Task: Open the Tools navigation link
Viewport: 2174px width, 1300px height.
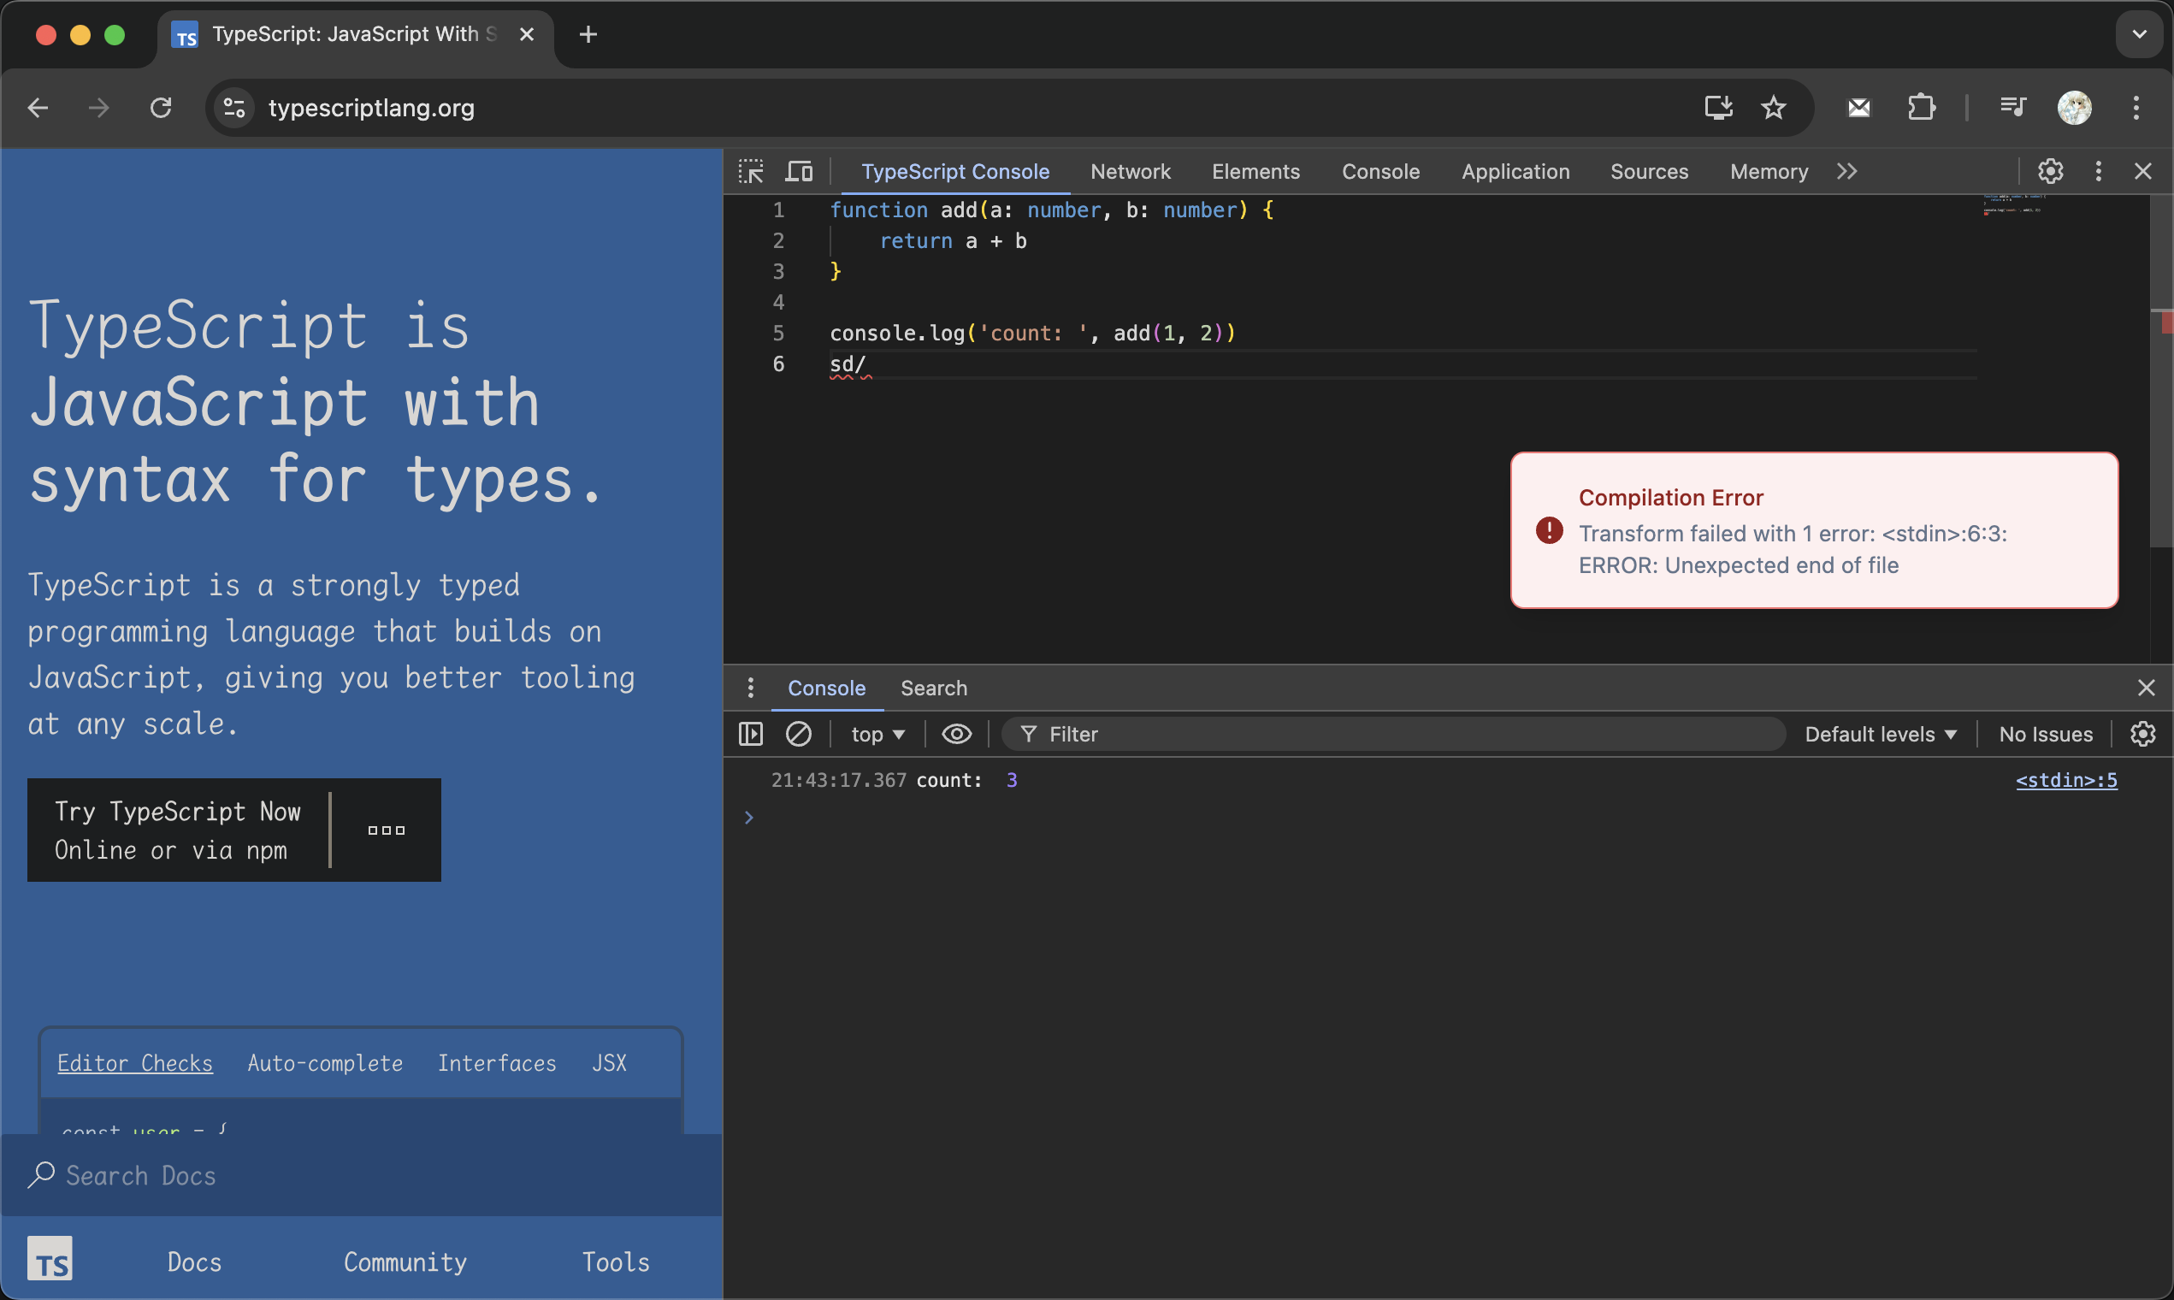Action: [x=616, y=1262]
